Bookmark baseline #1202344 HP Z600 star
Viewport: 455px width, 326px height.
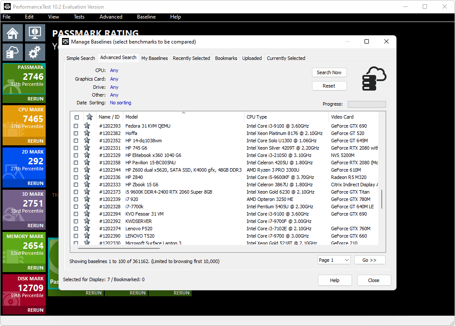point(87,170)
